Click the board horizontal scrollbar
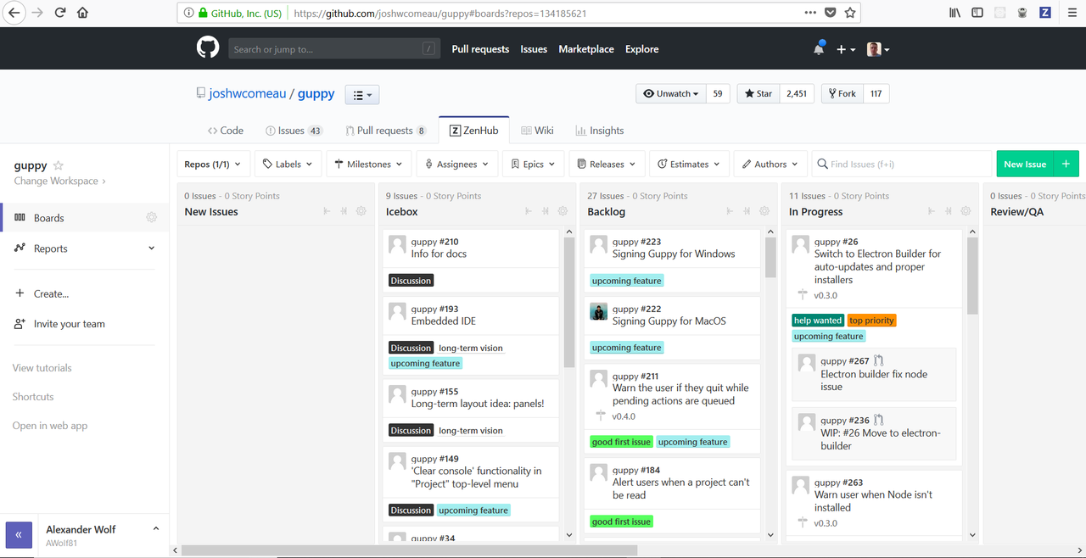 [409, 550]
